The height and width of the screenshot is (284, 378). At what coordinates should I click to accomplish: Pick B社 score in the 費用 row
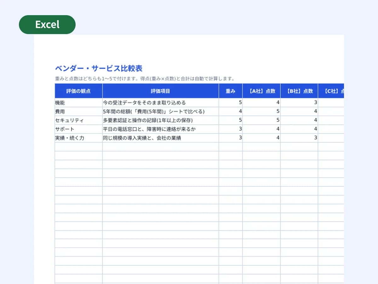click(299, 111)
